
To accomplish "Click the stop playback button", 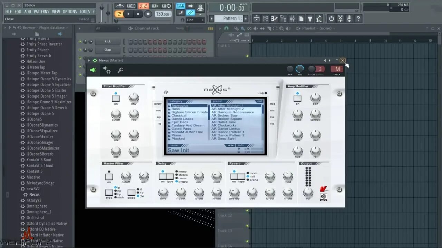I will 138,14.
